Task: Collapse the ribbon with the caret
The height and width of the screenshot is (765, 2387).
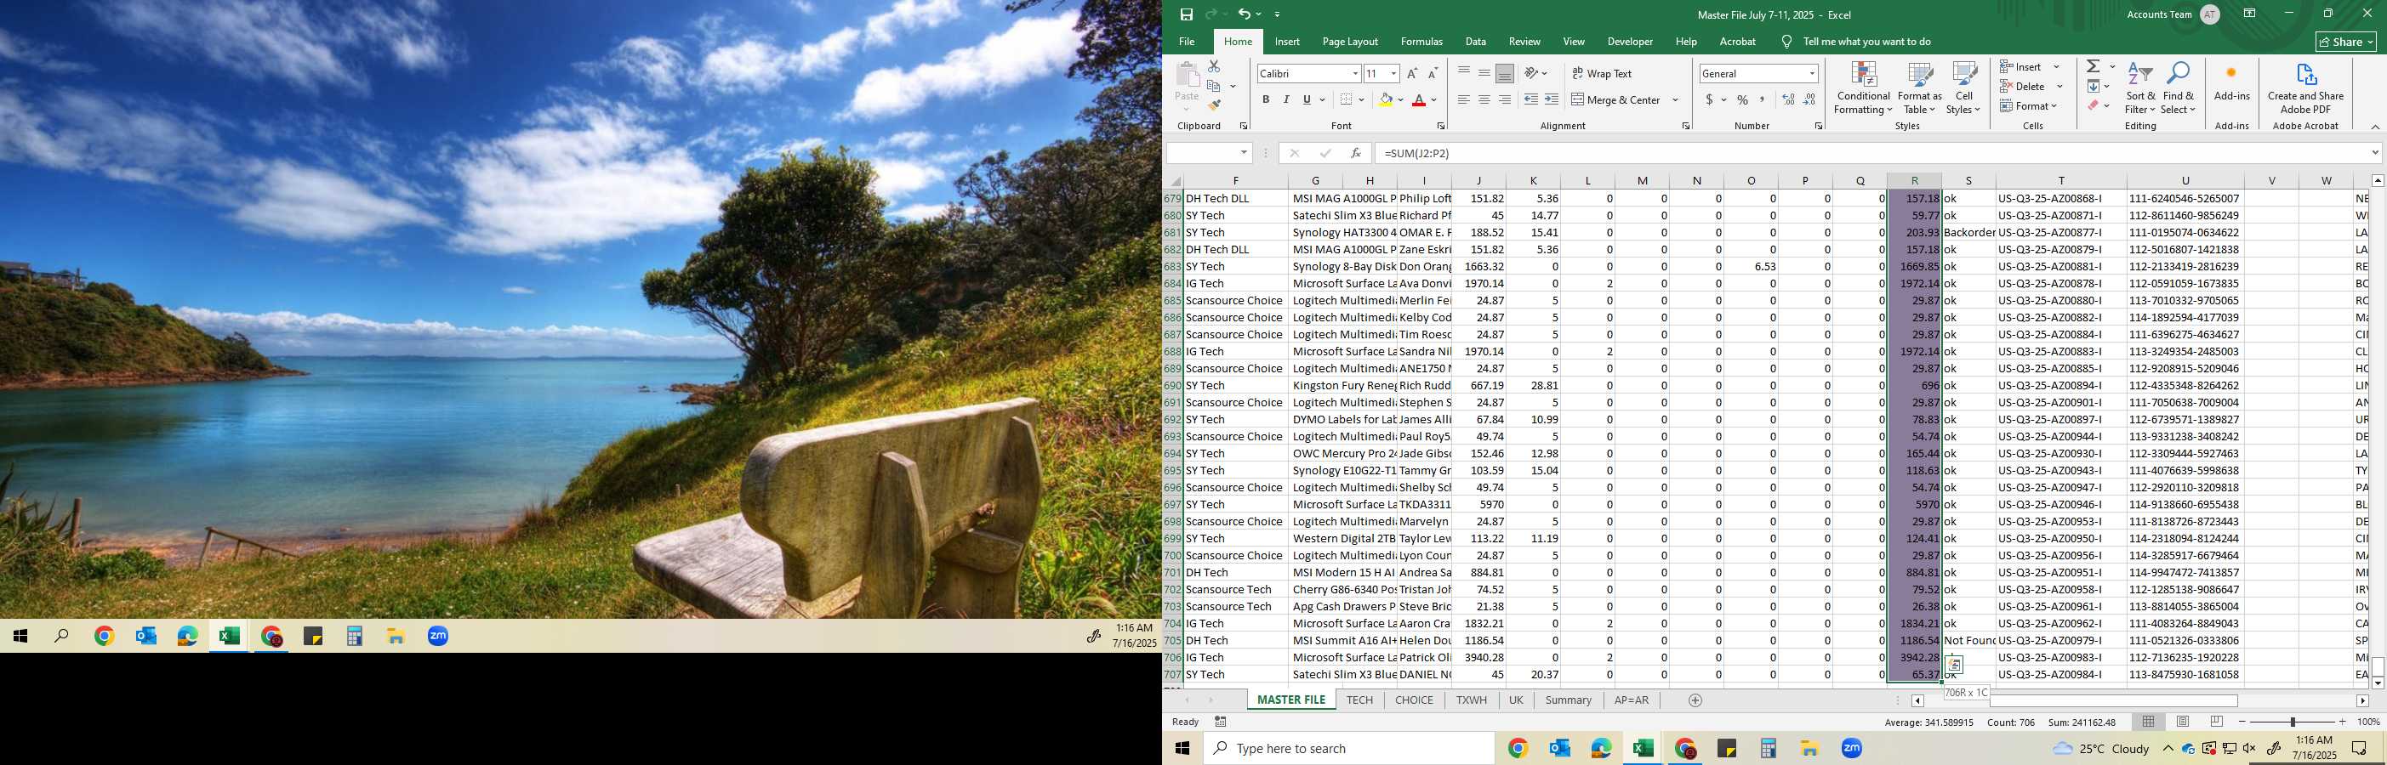Action: click(2374, 126)
